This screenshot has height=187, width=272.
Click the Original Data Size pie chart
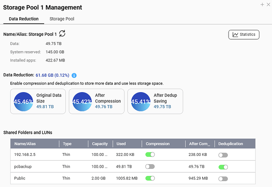pyautogui.click(x=24, y=101)
